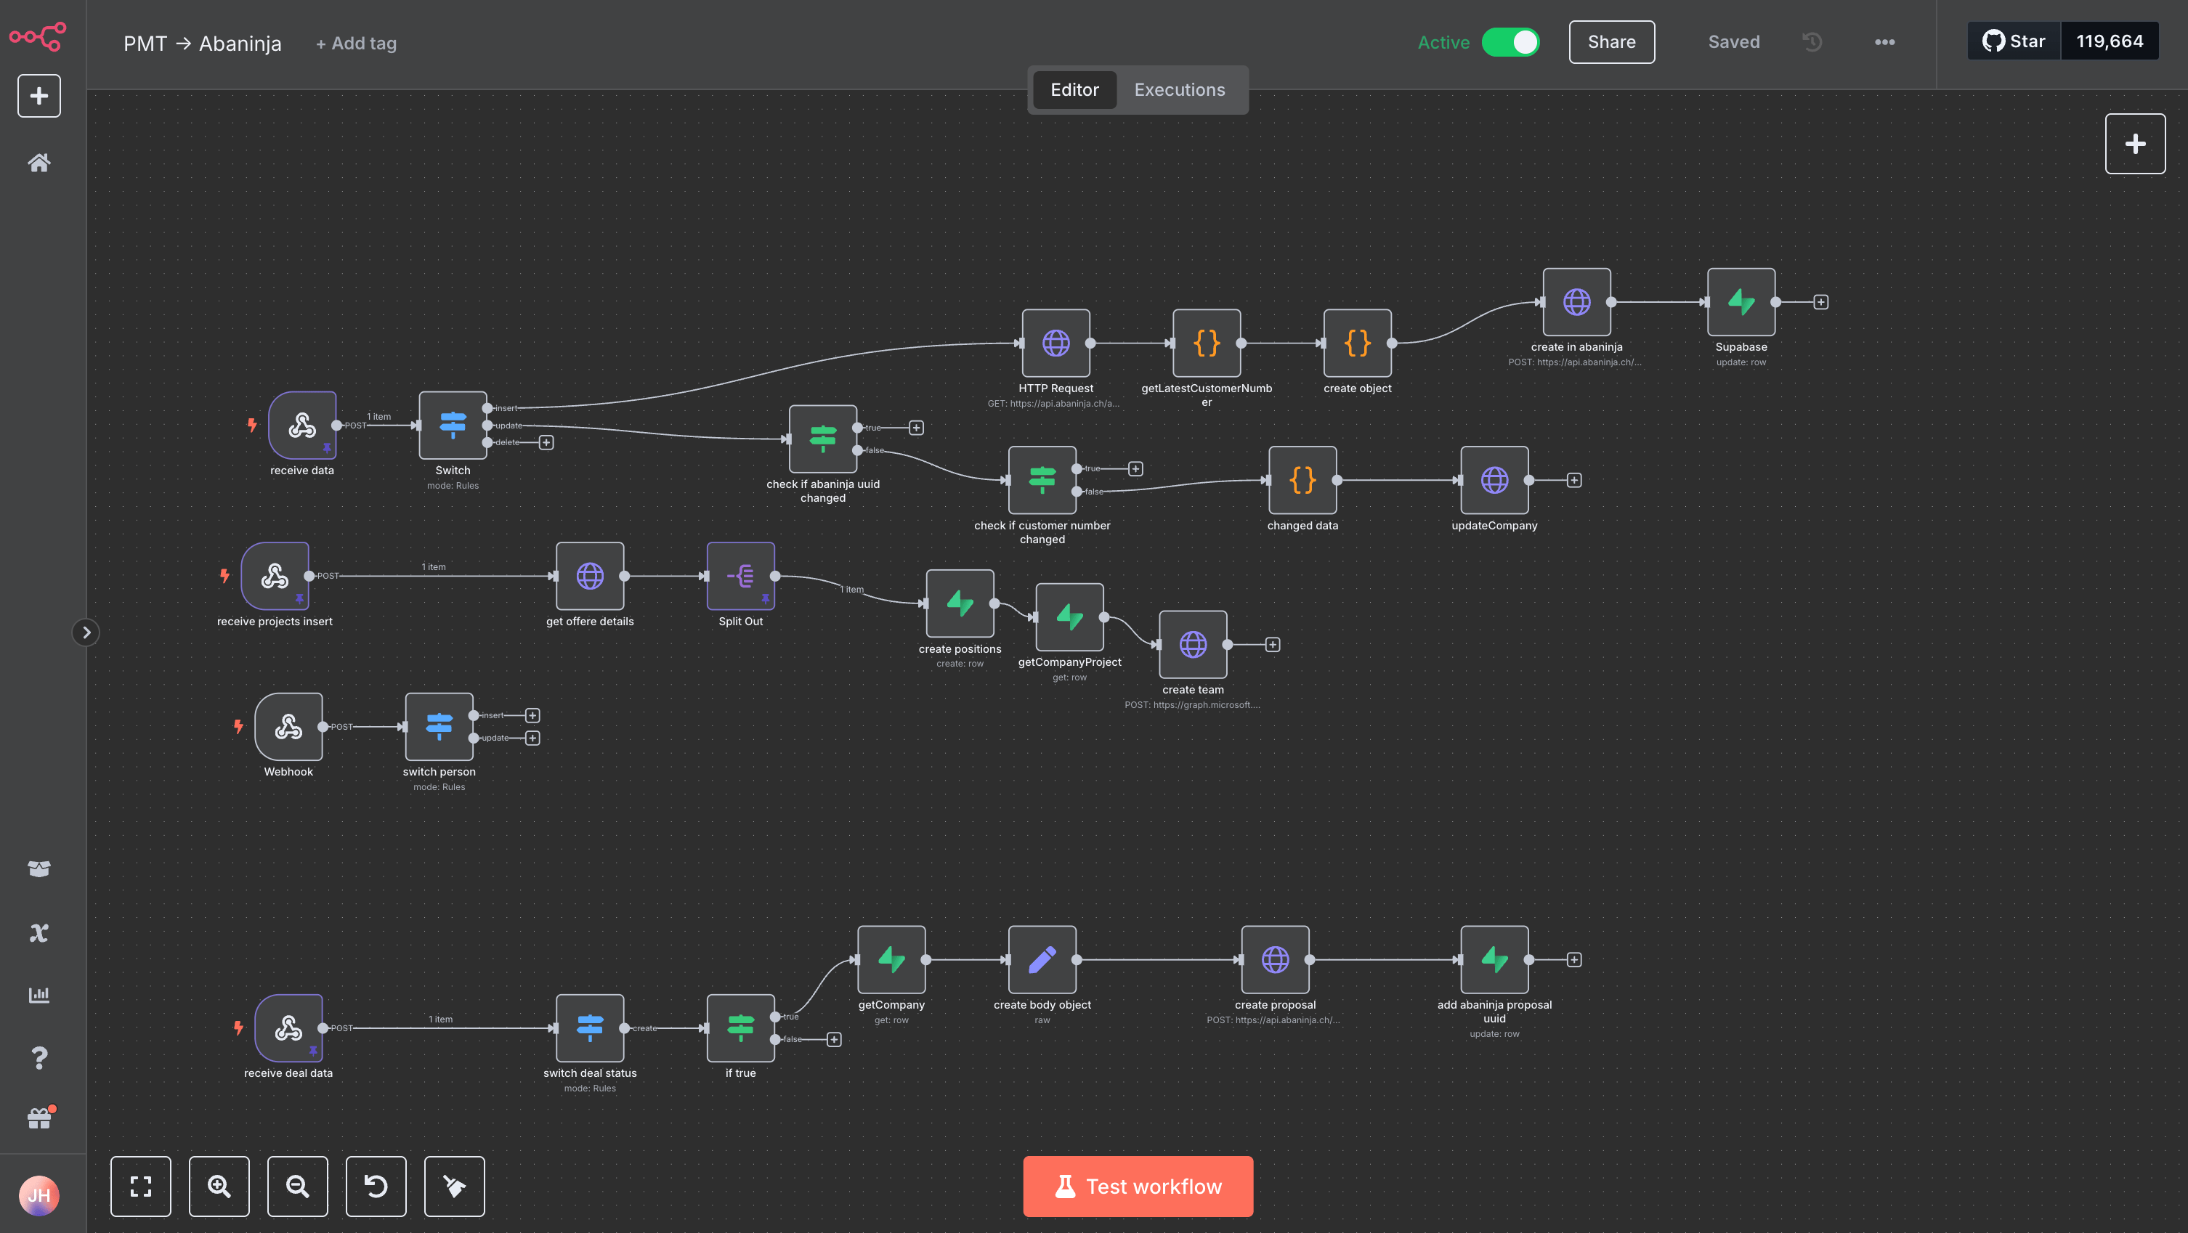This screenshot has width=2188, height=1233.
Task: Reset canvas zoom with undo-arrow icon
Action: click(376, 1186)
